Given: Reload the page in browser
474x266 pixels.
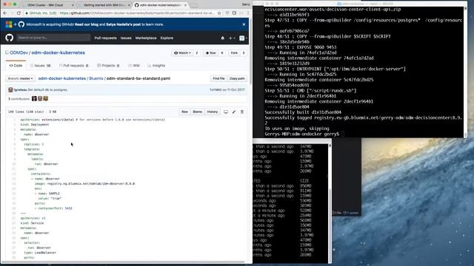Looking at the screenshot, I should coord(19,13).
